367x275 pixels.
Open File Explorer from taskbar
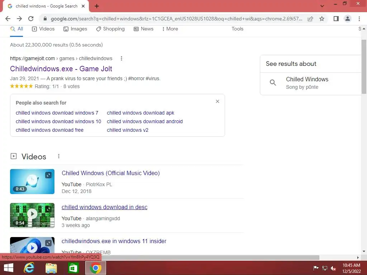[x=51, y=268]
